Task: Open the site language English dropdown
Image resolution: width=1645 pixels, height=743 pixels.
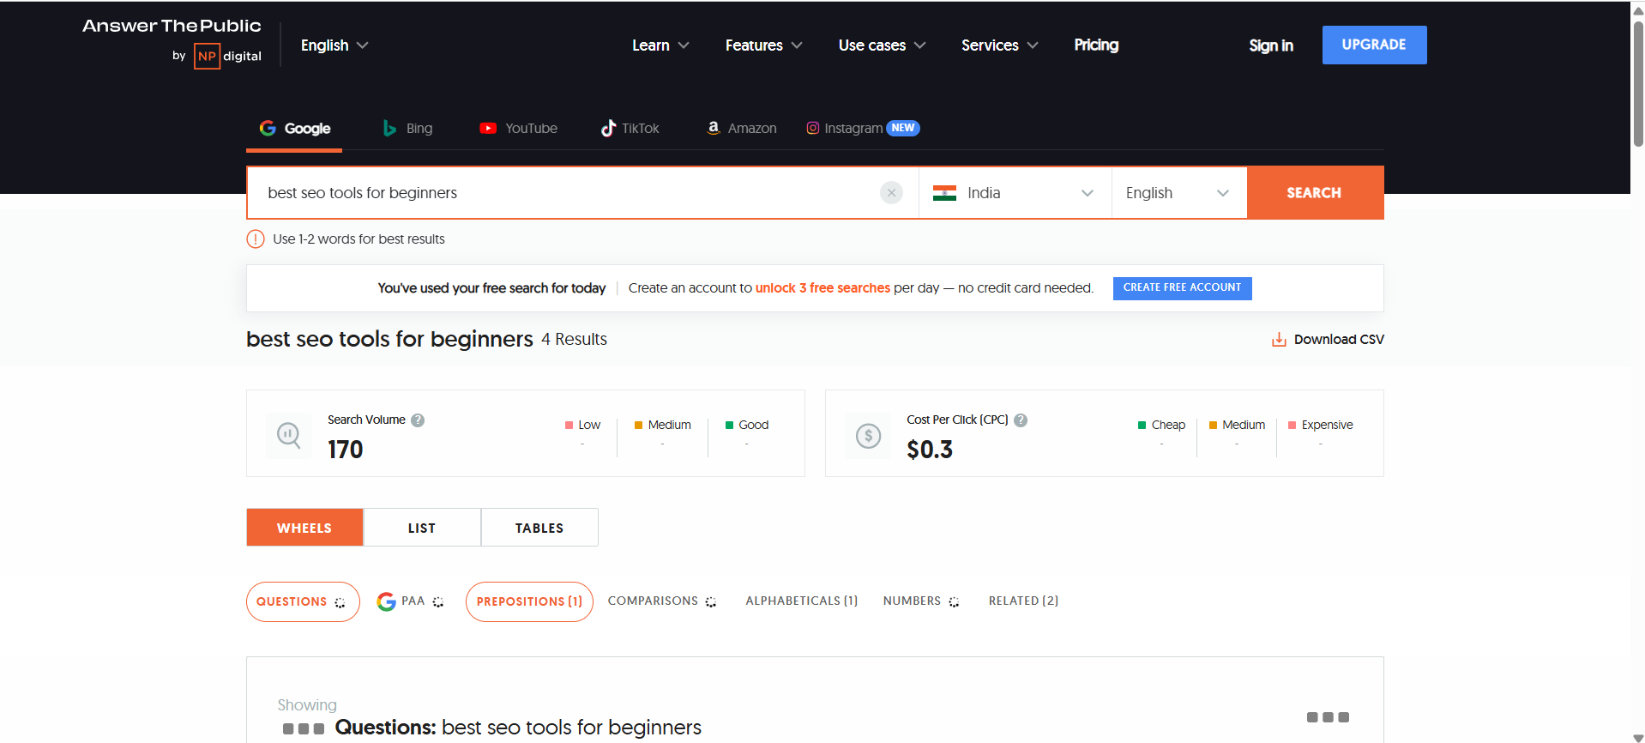Action: pos(334,45)
